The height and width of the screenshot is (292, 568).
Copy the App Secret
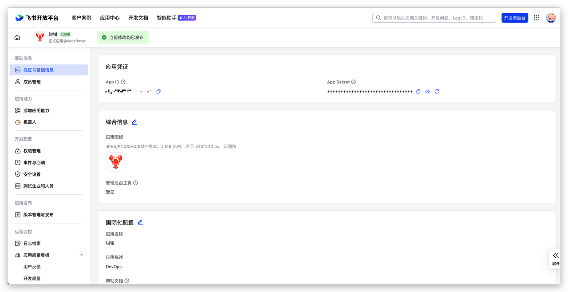pos(418,91)
